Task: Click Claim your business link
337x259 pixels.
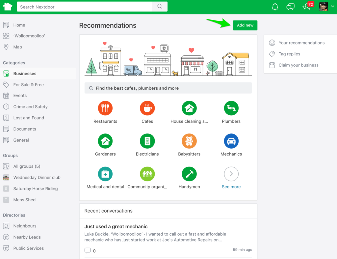Action: tap(298, 65)
